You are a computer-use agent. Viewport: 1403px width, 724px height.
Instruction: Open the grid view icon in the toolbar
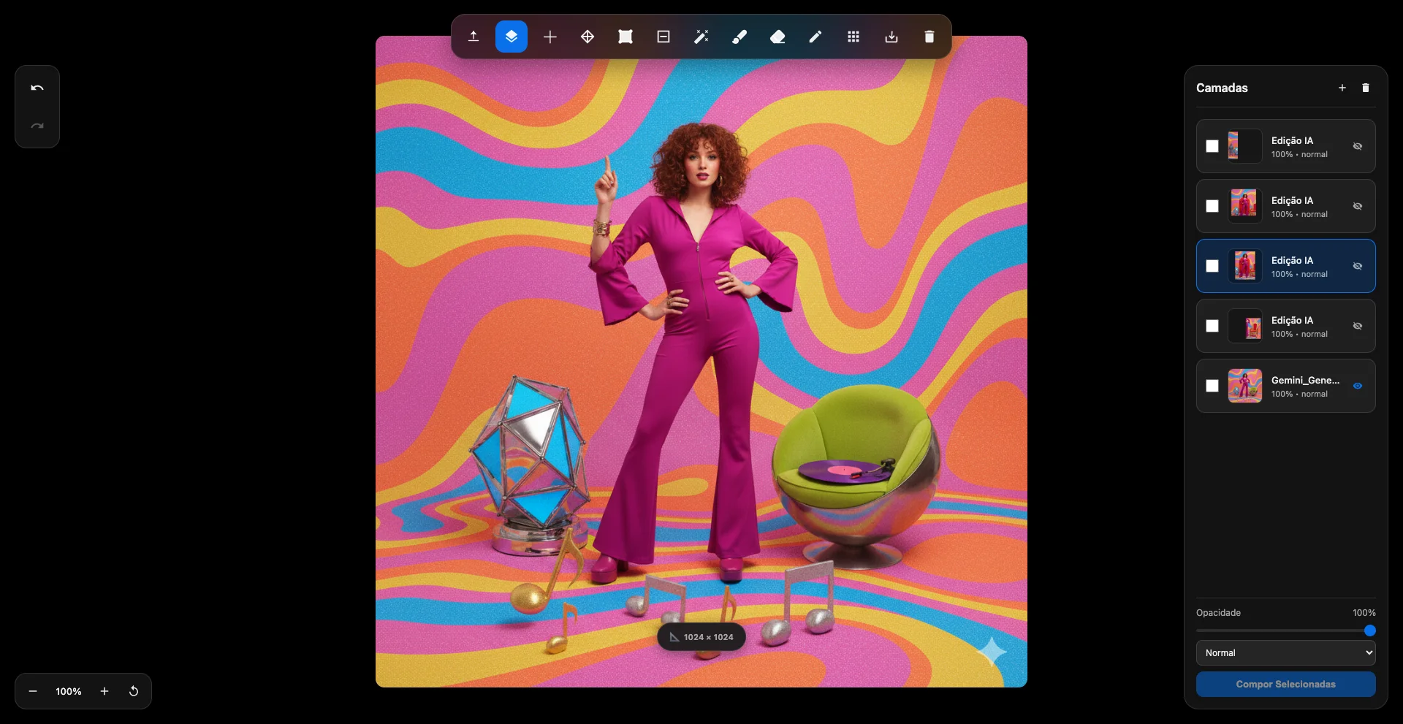point(853,37)
